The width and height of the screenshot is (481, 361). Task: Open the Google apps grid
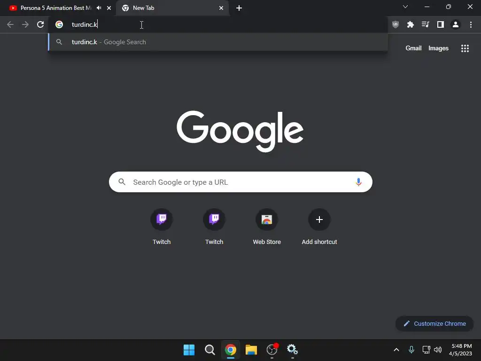pos(465,48)
